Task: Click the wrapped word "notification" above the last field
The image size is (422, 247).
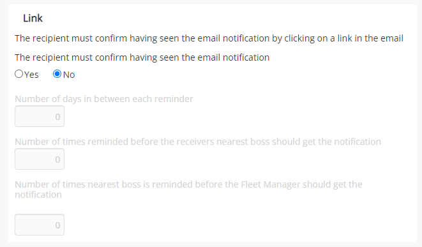Action: pos(38,195)
